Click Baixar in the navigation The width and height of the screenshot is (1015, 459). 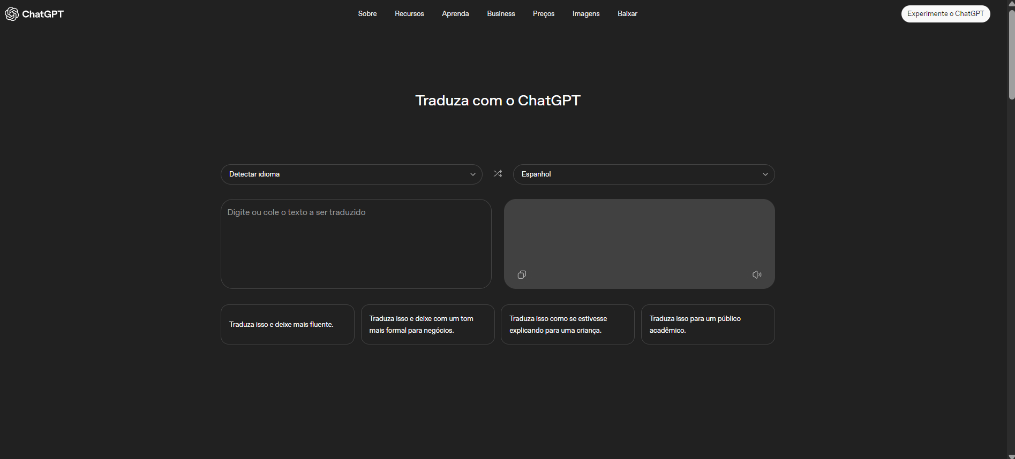(627, 14)
